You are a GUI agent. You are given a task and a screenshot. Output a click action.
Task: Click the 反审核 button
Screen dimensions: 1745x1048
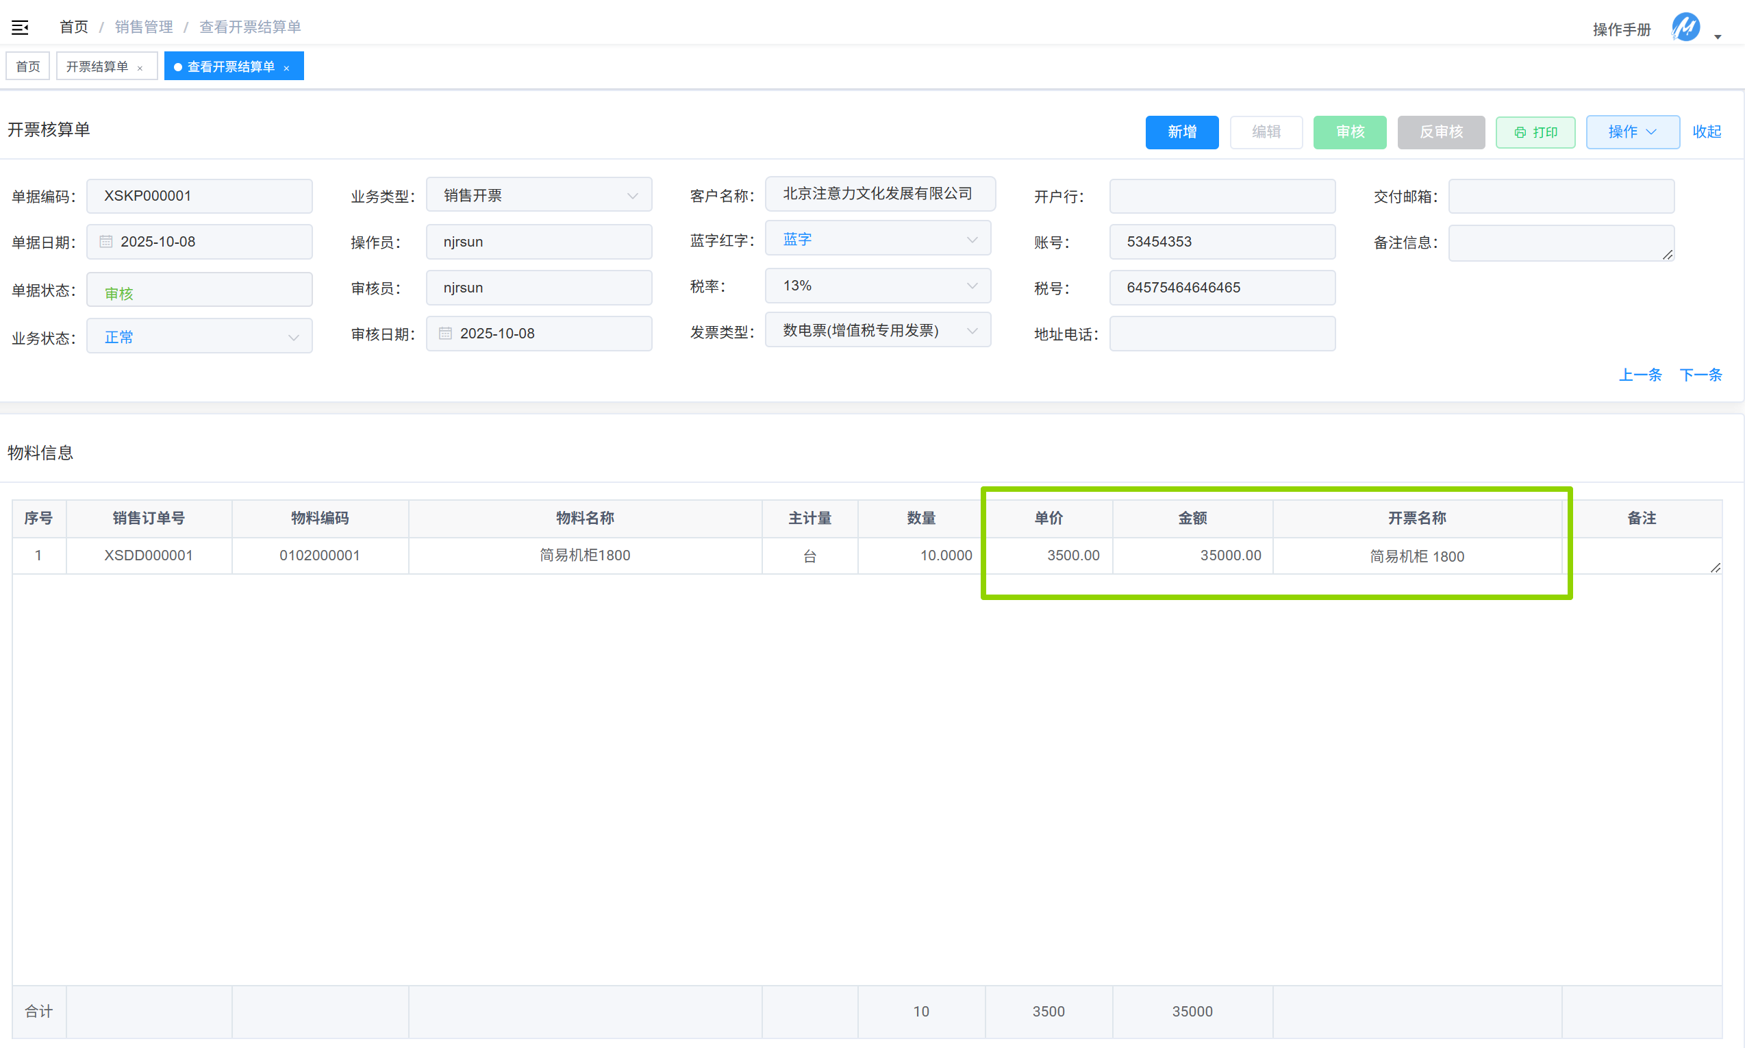click(1441, 132)
